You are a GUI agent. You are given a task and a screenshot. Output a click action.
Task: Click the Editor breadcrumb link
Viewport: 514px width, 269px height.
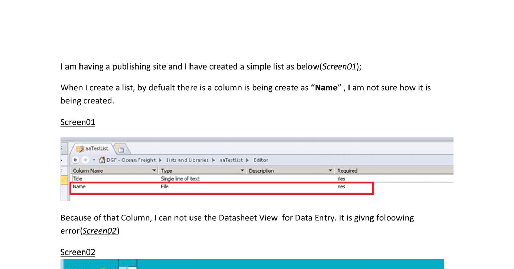pyautogui.click(x=261, y=160)
